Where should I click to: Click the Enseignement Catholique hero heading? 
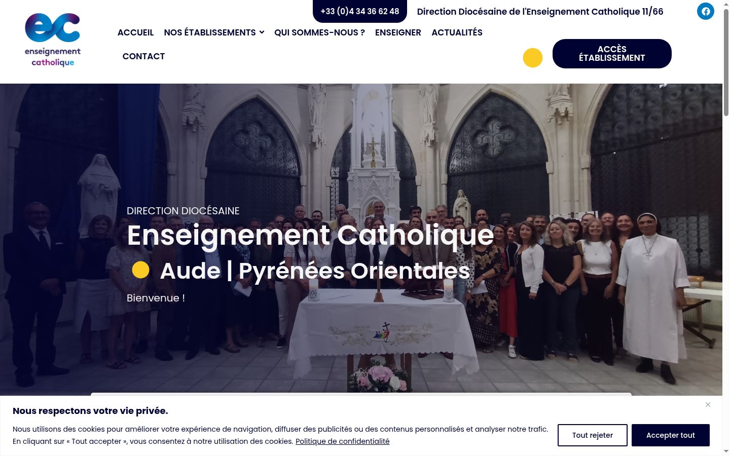pyautogui.click(x=310, y=235)
